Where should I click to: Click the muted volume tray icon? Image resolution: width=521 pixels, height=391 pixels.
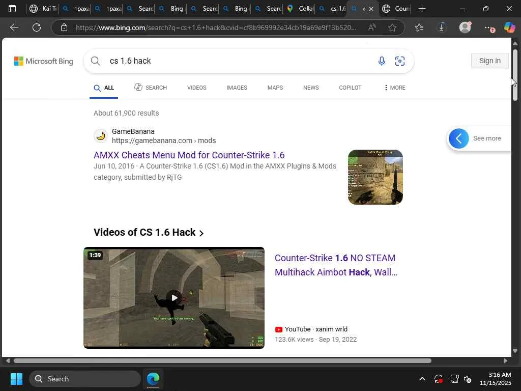point(468,379)
